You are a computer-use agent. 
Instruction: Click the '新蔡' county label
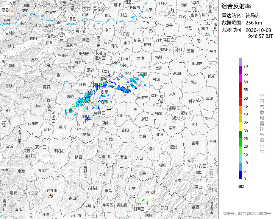click(x=145, y=119)
